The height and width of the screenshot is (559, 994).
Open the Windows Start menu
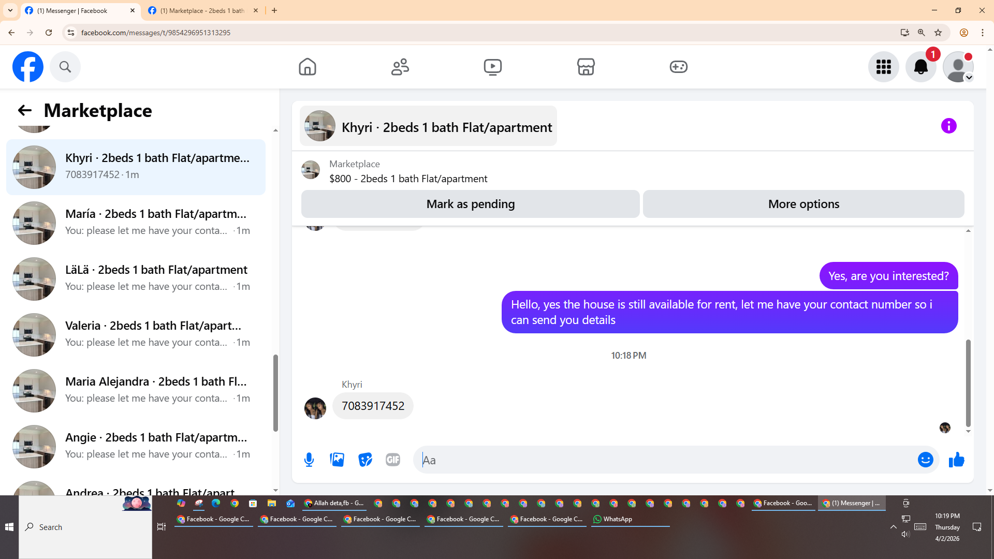coord(9,527)
